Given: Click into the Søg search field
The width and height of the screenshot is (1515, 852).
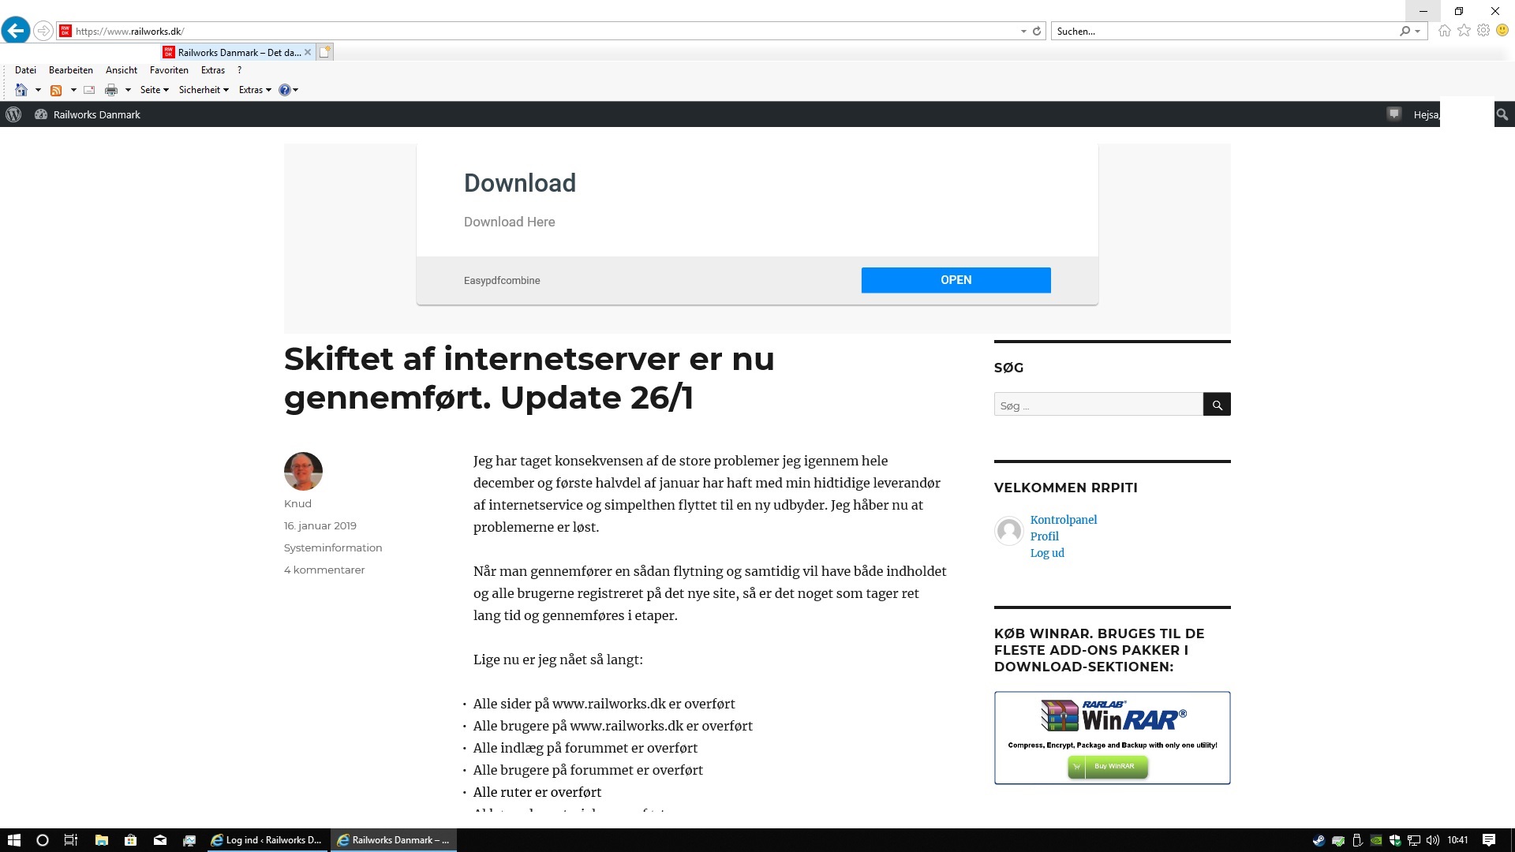Looking at the screenshot, I should 1098,405.
